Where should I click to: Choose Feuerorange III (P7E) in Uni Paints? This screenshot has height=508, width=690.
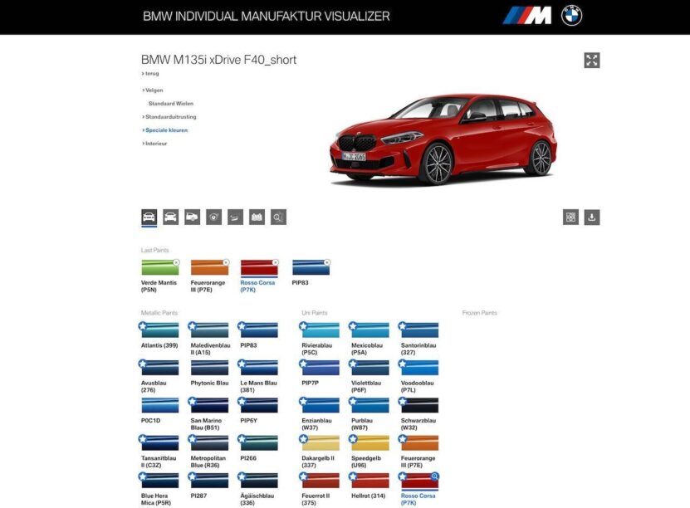coord(420,442)
